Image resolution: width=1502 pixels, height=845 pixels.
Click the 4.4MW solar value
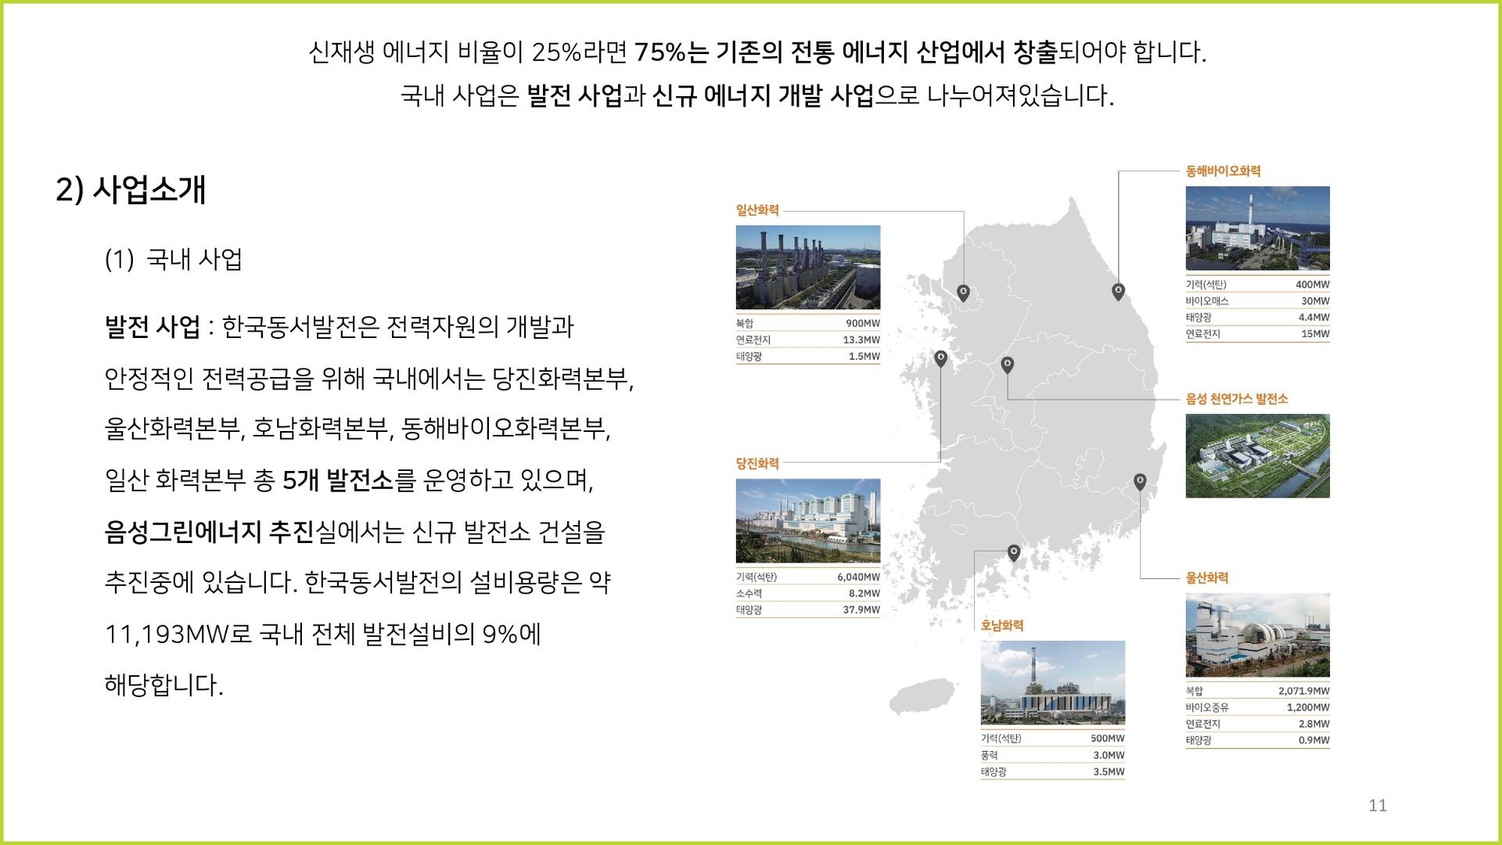tap(1314, 318)
